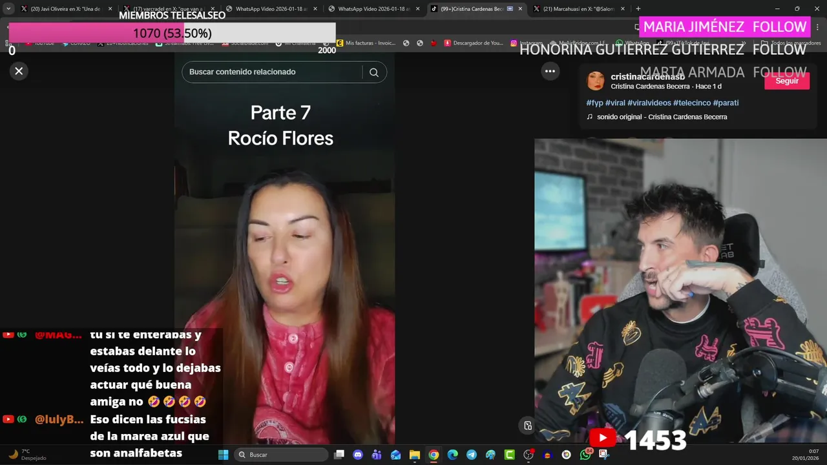Image resolution: width=827 pixels, height=465 pixels.
Task: Click the @MAG... chat username
Action: click(x=58, y=335)
